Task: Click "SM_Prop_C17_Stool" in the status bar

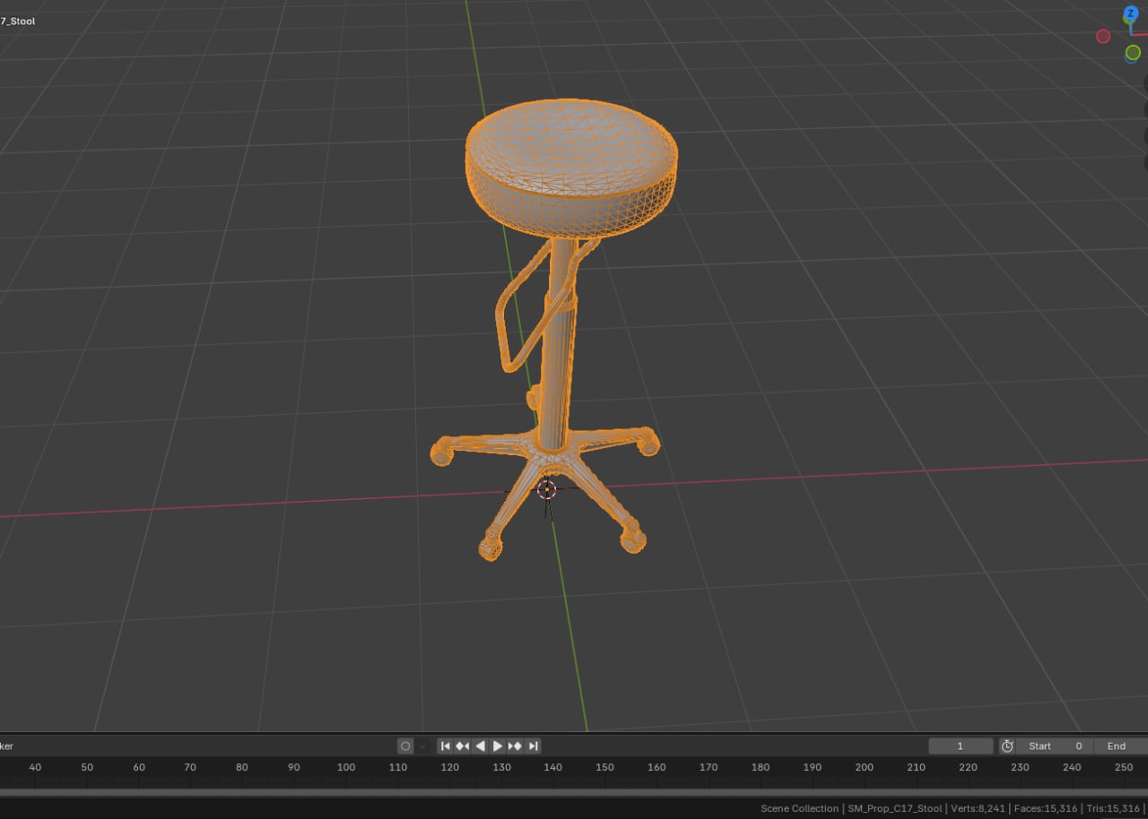Action: click(895, 808)
